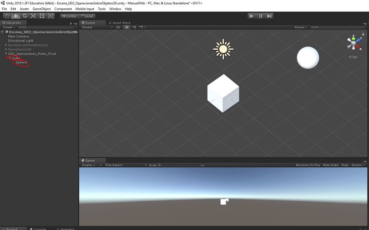Open the Free Aspect dropdown
This screenshot has width=369, height=230.
(x=125, y=165)
